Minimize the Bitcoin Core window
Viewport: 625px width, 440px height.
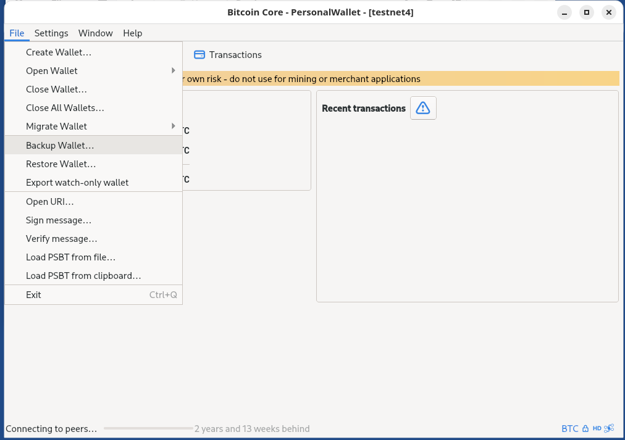[564, 12]
